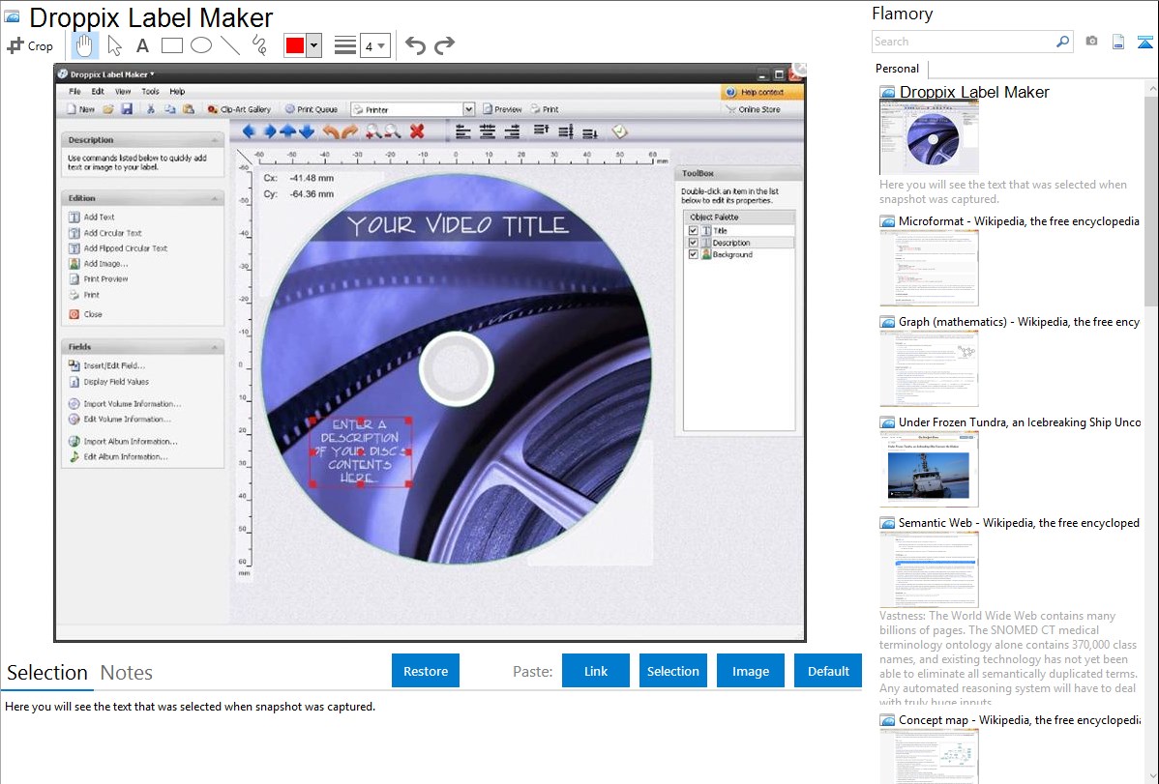Click the magnifier icon in the Search box
1159x784 pixels.
coord(1062,42)
